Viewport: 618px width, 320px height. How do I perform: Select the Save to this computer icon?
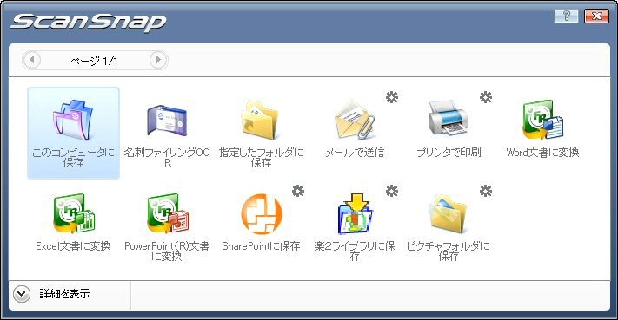(73, 121)
